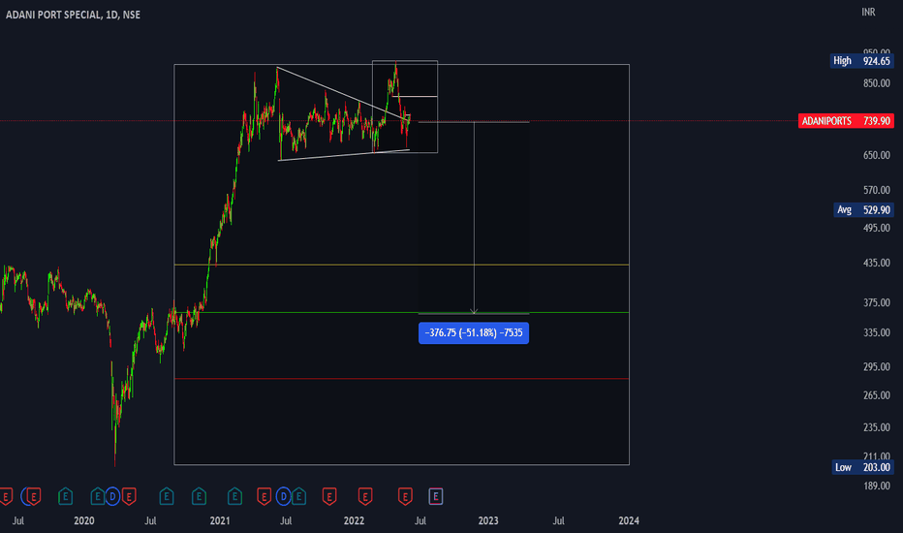This screenshot has width=903, height=533.
Task: Click the 435.00 price axis value
Action: [x=877, y=263]
